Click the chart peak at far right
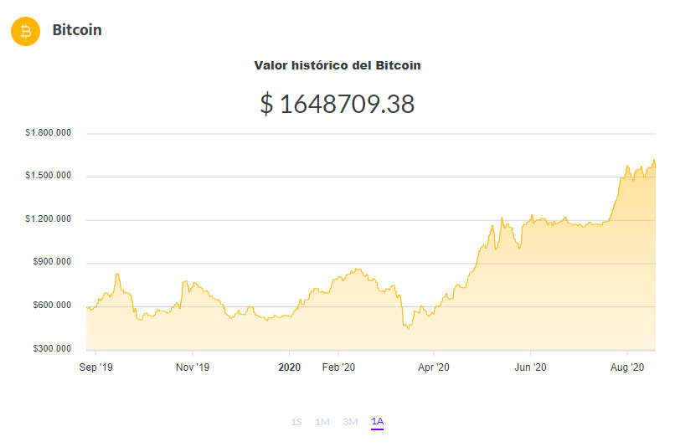The width and height of the screenshot is (675, 447). click(x=654, y=161)
